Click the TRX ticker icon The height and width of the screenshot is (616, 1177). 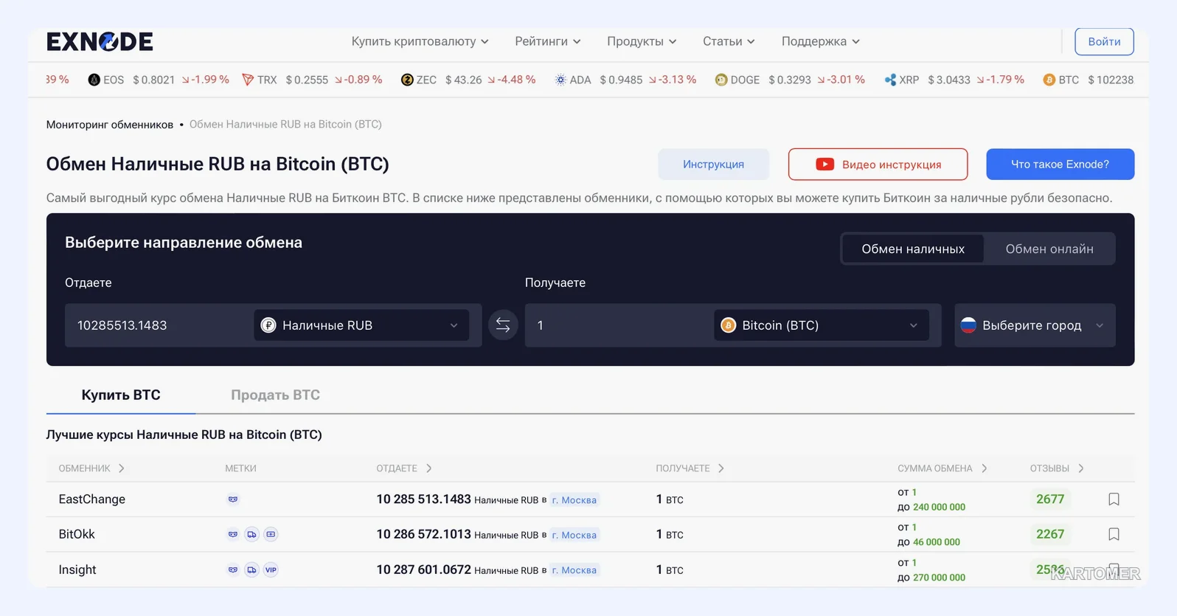click(248, 80)
